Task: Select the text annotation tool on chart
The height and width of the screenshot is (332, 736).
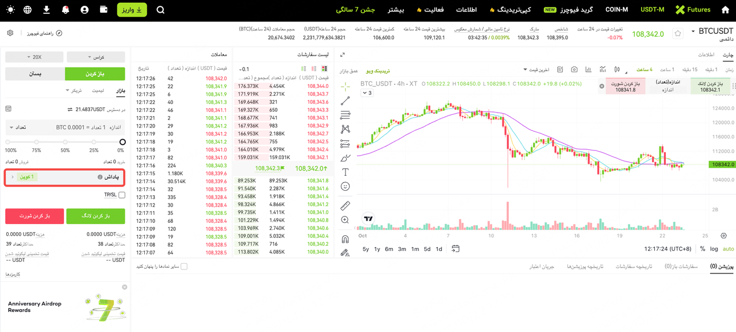Action: click(345, 172)
